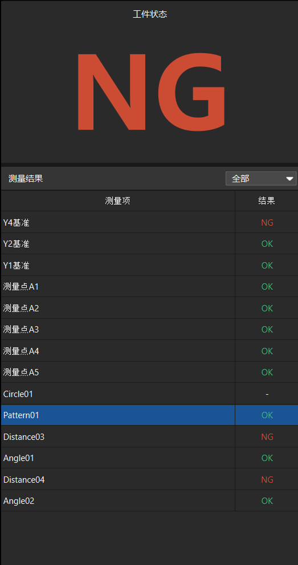Click the OK result for 测量点A3

(x=267, y=330)
